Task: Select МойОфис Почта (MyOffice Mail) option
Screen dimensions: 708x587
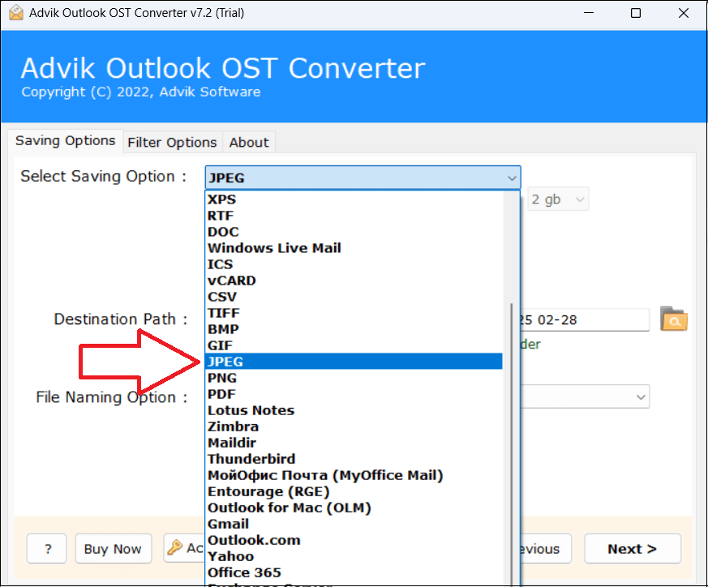Action: click(354, 475)
